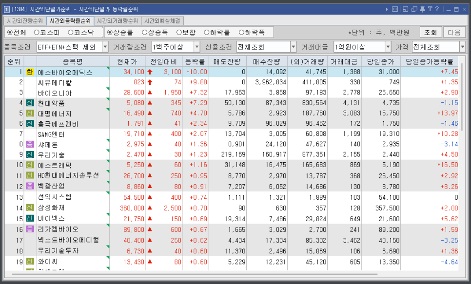Screen dimensions: 471x284
Task: Click the 3,962,834 buy volume cell
Action: click(x=271, y=82)
